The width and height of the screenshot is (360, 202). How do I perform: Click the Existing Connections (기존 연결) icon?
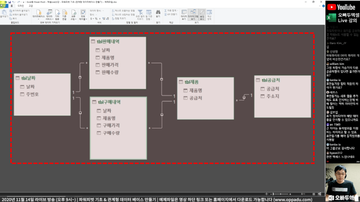click(64, 15)
